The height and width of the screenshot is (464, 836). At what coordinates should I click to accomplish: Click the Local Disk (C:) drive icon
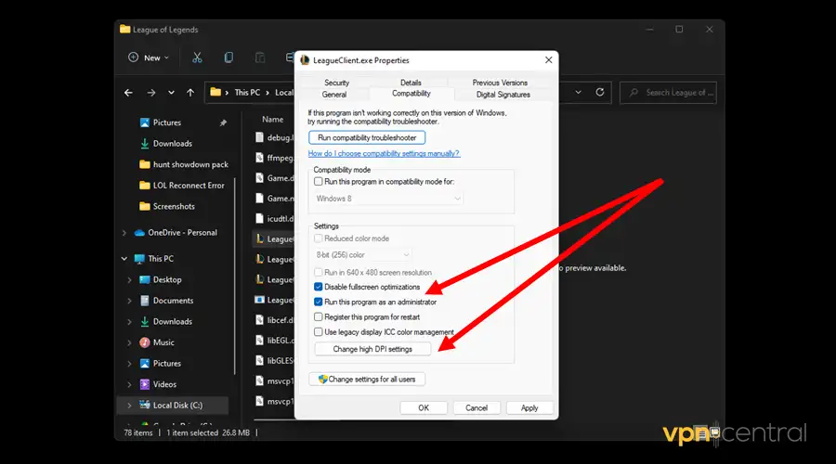point(145,405)
